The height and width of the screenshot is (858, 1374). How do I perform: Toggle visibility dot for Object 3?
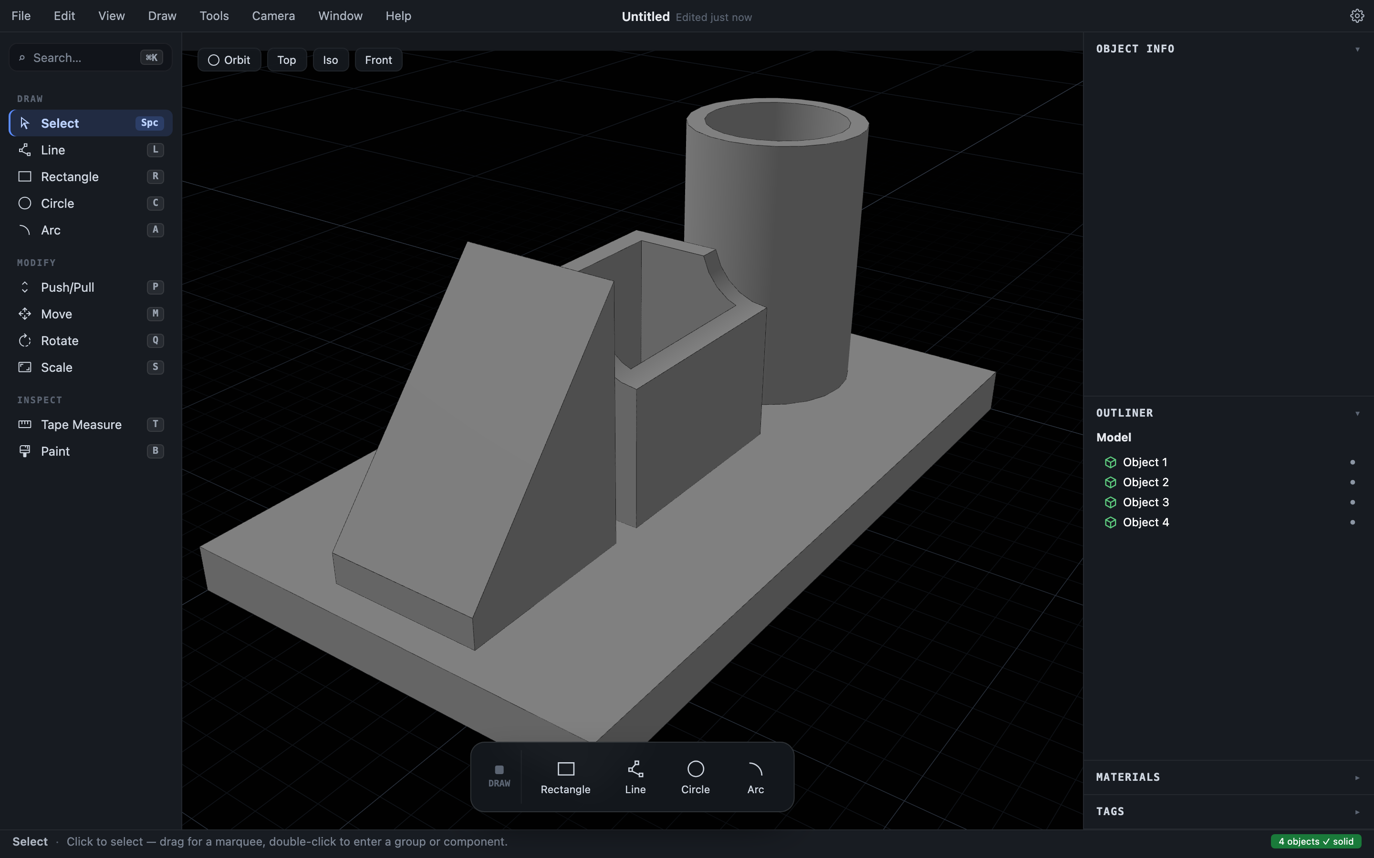tap(1353, 502)
